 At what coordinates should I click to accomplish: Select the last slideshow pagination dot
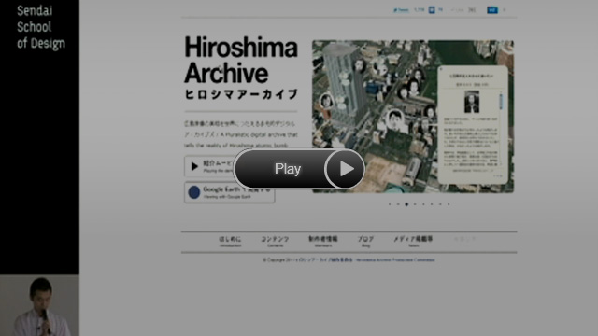pos(448,204)
